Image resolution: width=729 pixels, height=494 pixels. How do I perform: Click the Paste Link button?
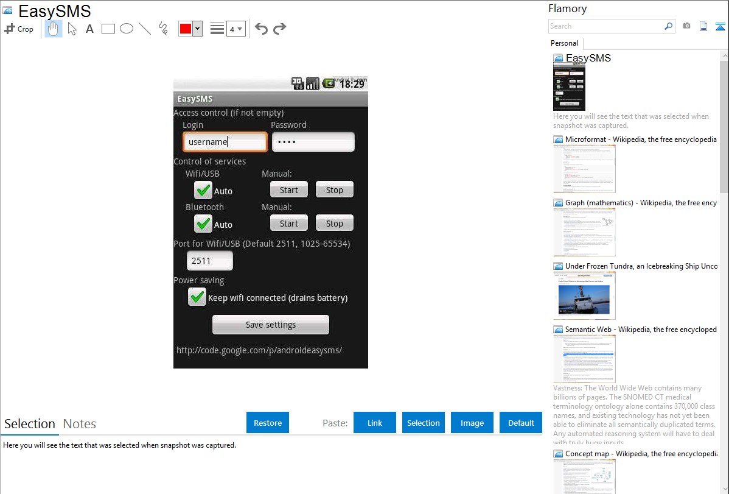(x=375, y=423)
